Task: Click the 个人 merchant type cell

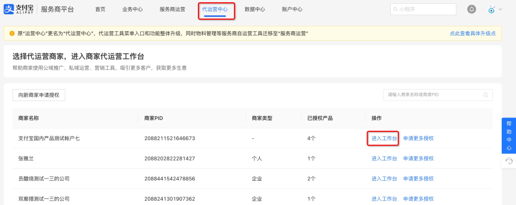Action: 257,158
